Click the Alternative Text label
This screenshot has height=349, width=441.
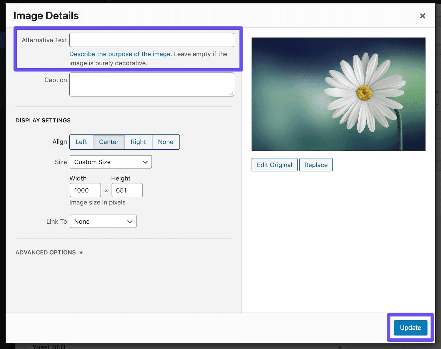pyautogui.click(x=44, y=40)
